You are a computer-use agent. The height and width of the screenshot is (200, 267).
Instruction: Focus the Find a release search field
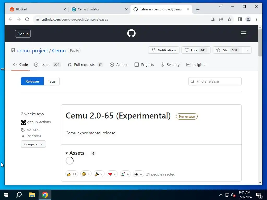[215, 81]
